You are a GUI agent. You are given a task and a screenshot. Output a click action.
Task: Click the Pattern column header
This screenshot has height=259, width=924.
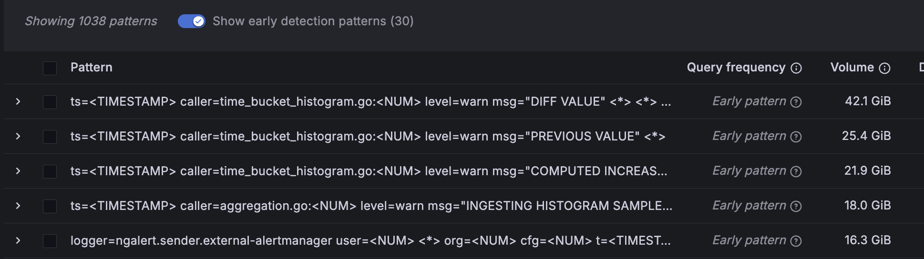click(92, 68)
